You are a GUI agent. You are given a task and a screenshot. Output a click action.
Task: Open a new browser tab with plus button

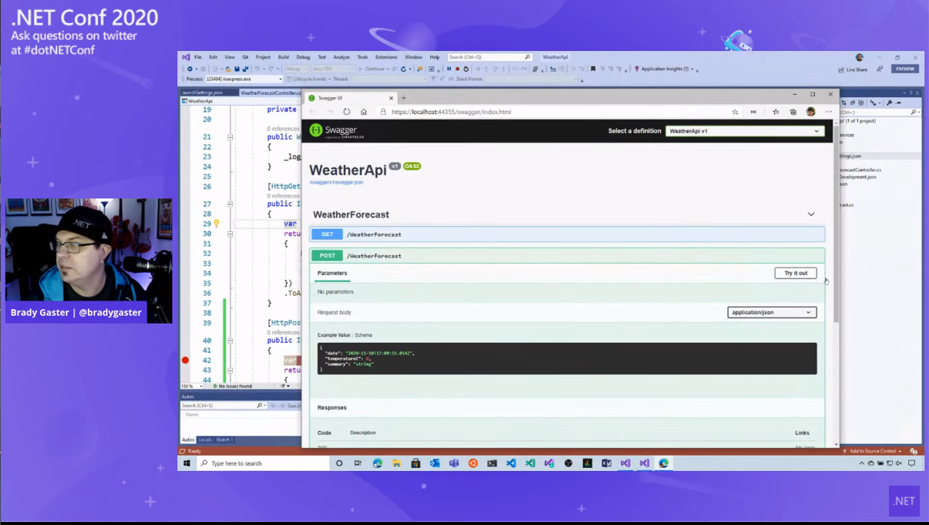click(403, 98)
